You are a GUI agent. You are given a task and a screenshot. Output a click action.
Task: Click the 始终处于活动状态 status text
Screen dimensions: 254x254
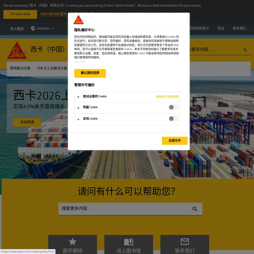167,97
